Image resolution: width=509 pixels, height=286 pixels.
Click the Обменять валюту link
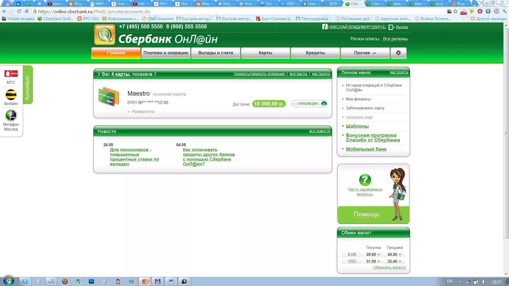point(389,268)
